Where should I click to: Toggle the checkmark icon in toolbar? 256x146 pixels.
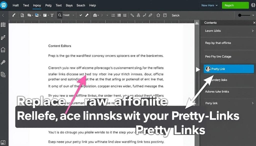[80, 15]
